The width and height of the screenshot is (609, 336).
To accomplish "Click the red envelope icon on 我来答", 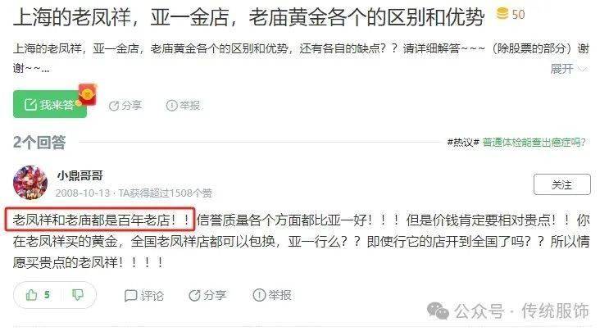I will (x=88, y=94).
